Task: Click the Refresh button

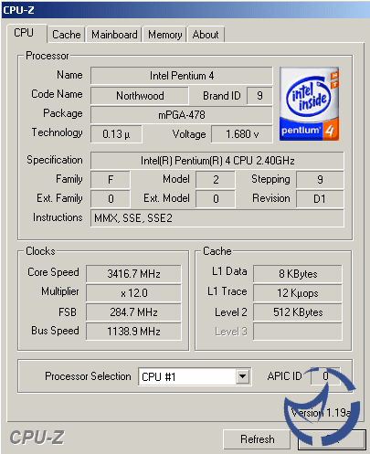Action: pos(257,439)
